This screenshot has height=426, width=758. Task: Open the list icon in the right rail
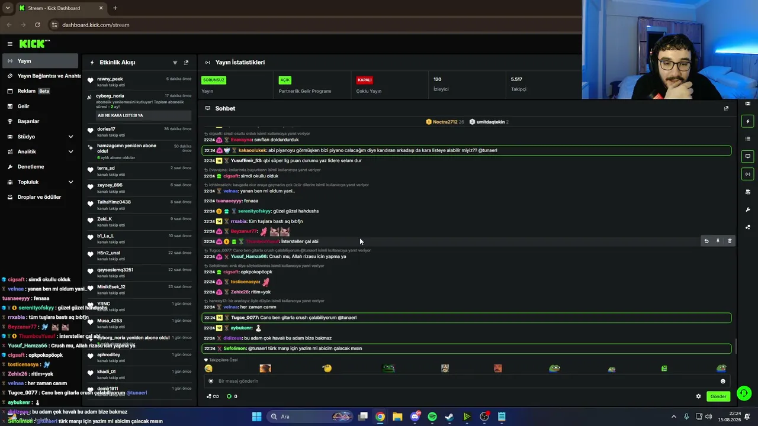[748, 138]
